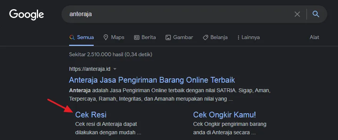
Task: Click the https://anteraja.id URL text
Action: [89, 69]
